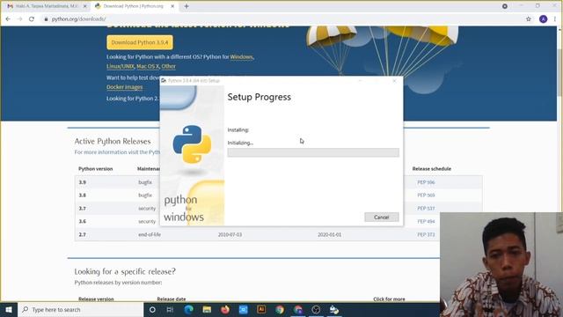Open the Windows link
Viewport: 563px width, 317px height.
click(x=241, y=56)
